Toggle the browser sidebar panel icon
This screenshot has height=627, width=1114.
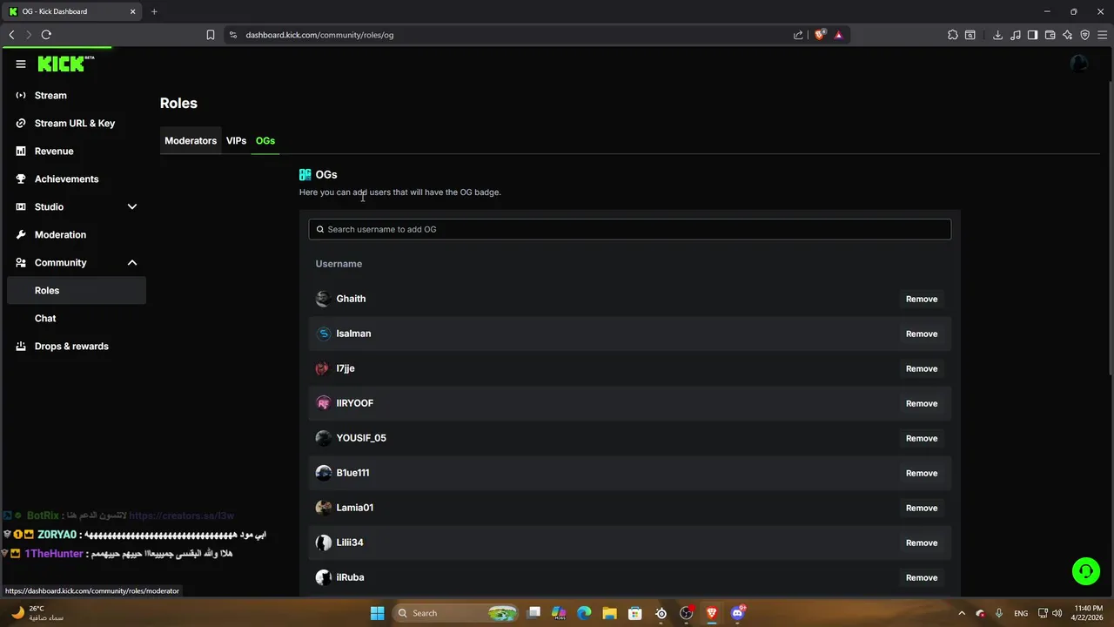[x=1032, y=35]
